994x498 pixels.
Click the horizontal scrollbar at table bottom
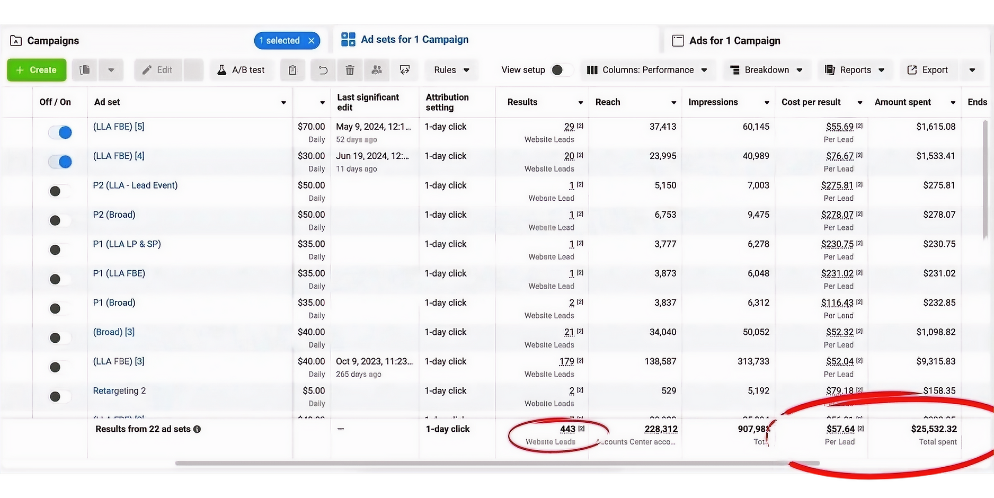(498, 463)
